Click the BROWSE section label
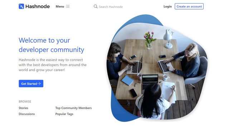229x132 pixels. click(25, 101)
